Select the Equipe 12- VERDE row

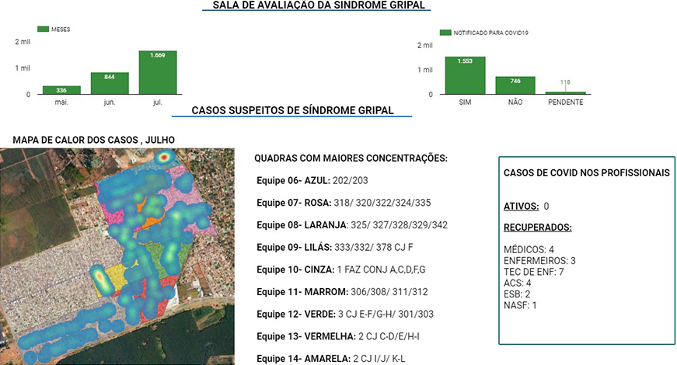tap(345, 314)
